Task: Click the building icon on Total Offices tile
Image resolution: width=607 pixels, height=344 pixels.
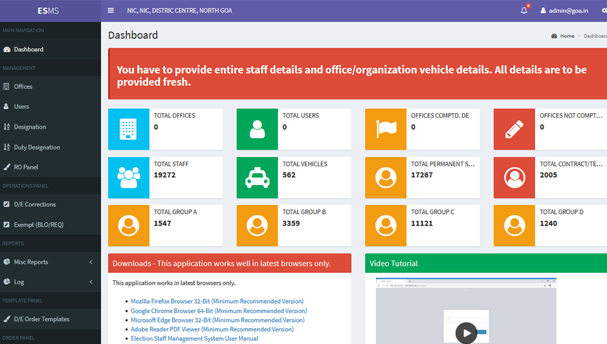Action: (129, 129)
